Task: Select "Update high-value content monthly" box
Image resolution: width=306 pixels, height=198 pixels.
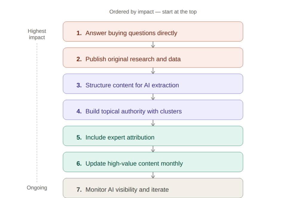Action: 153,162
